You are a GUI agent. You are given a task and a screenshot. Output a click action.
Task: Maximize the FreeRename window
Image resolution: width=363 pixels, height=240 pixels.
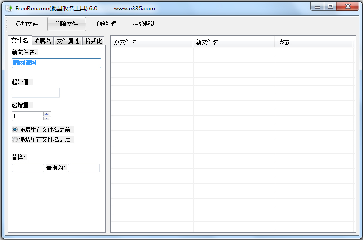(x=330, y=7)
